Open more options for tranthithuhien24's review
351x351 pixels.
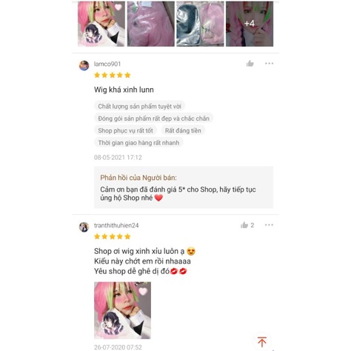point(269,225)
